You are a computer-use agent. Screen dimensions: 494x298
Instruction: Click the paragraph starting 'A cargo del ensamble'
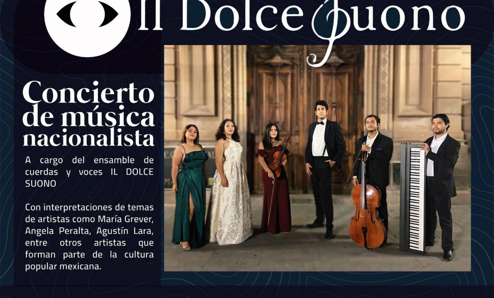click(x=89, y=172)
